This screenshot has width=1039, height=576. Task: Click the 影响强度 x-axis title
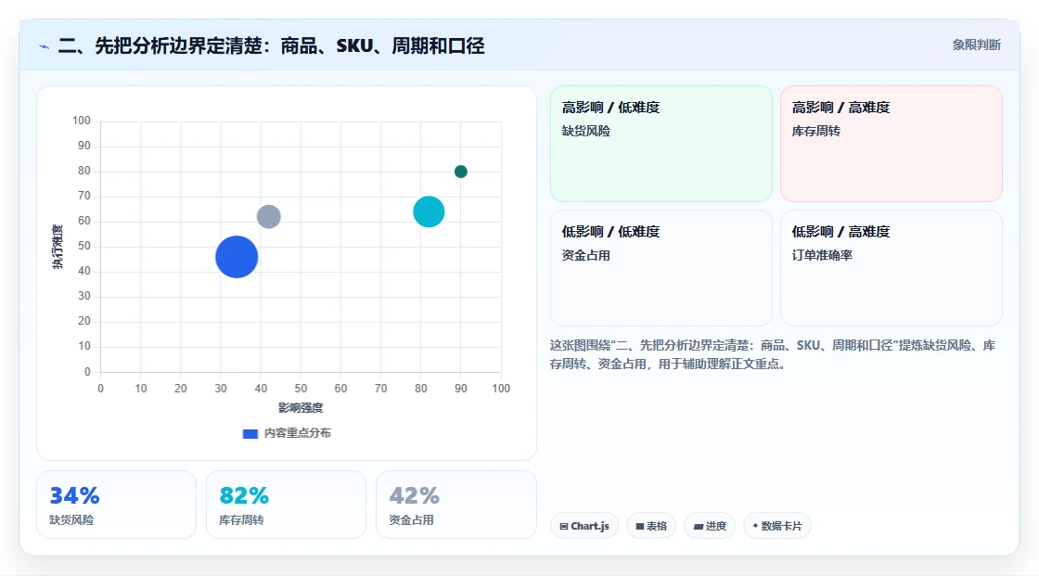click(301, 407)
